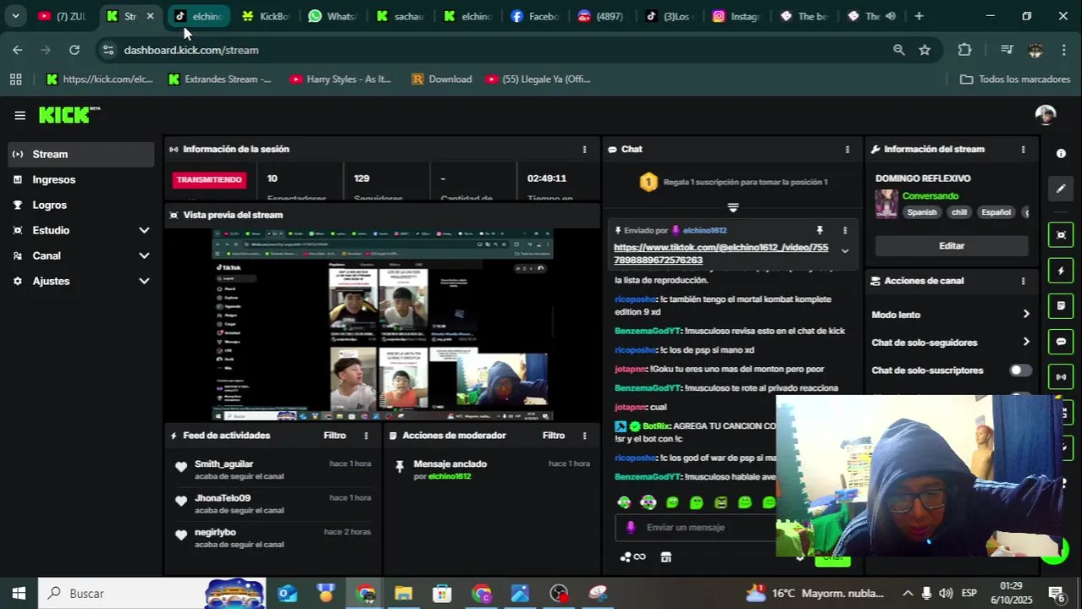This screenshot has width=1082, height=609.
Task: Open the pinned TikTok video link
Action: (x=721, y=254)
